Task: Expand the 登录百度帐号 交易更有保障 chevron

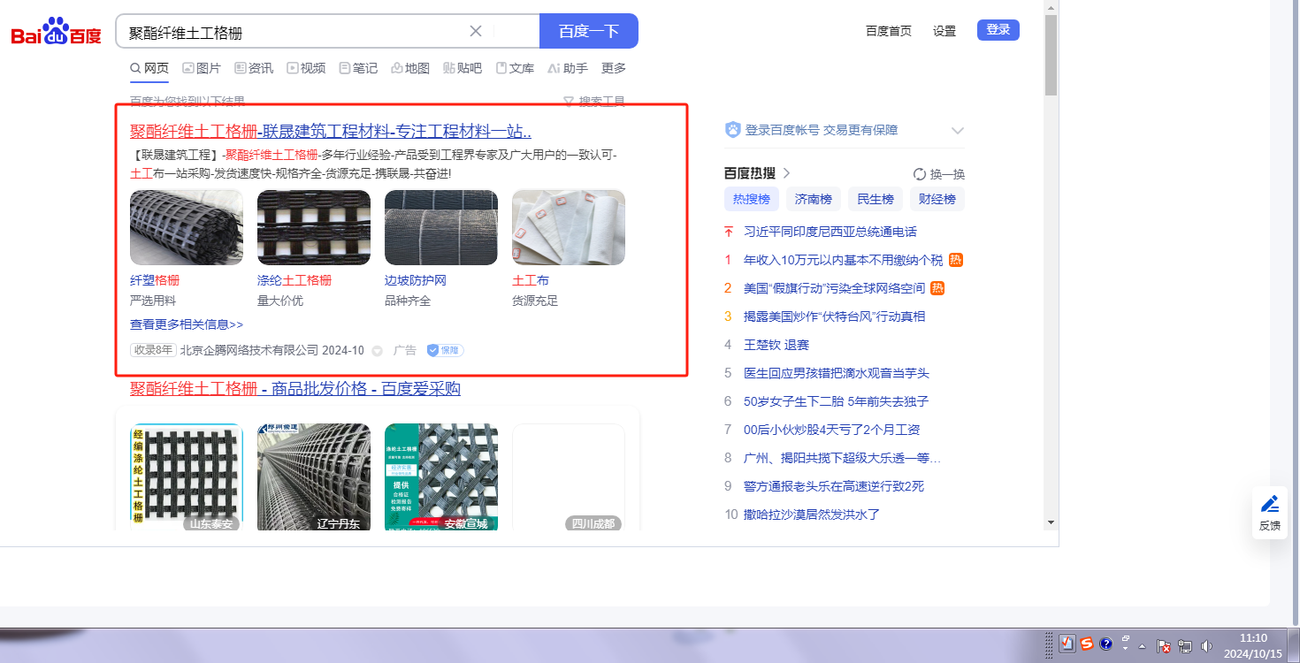Action: pyautogui.click(x=957, y=131)
